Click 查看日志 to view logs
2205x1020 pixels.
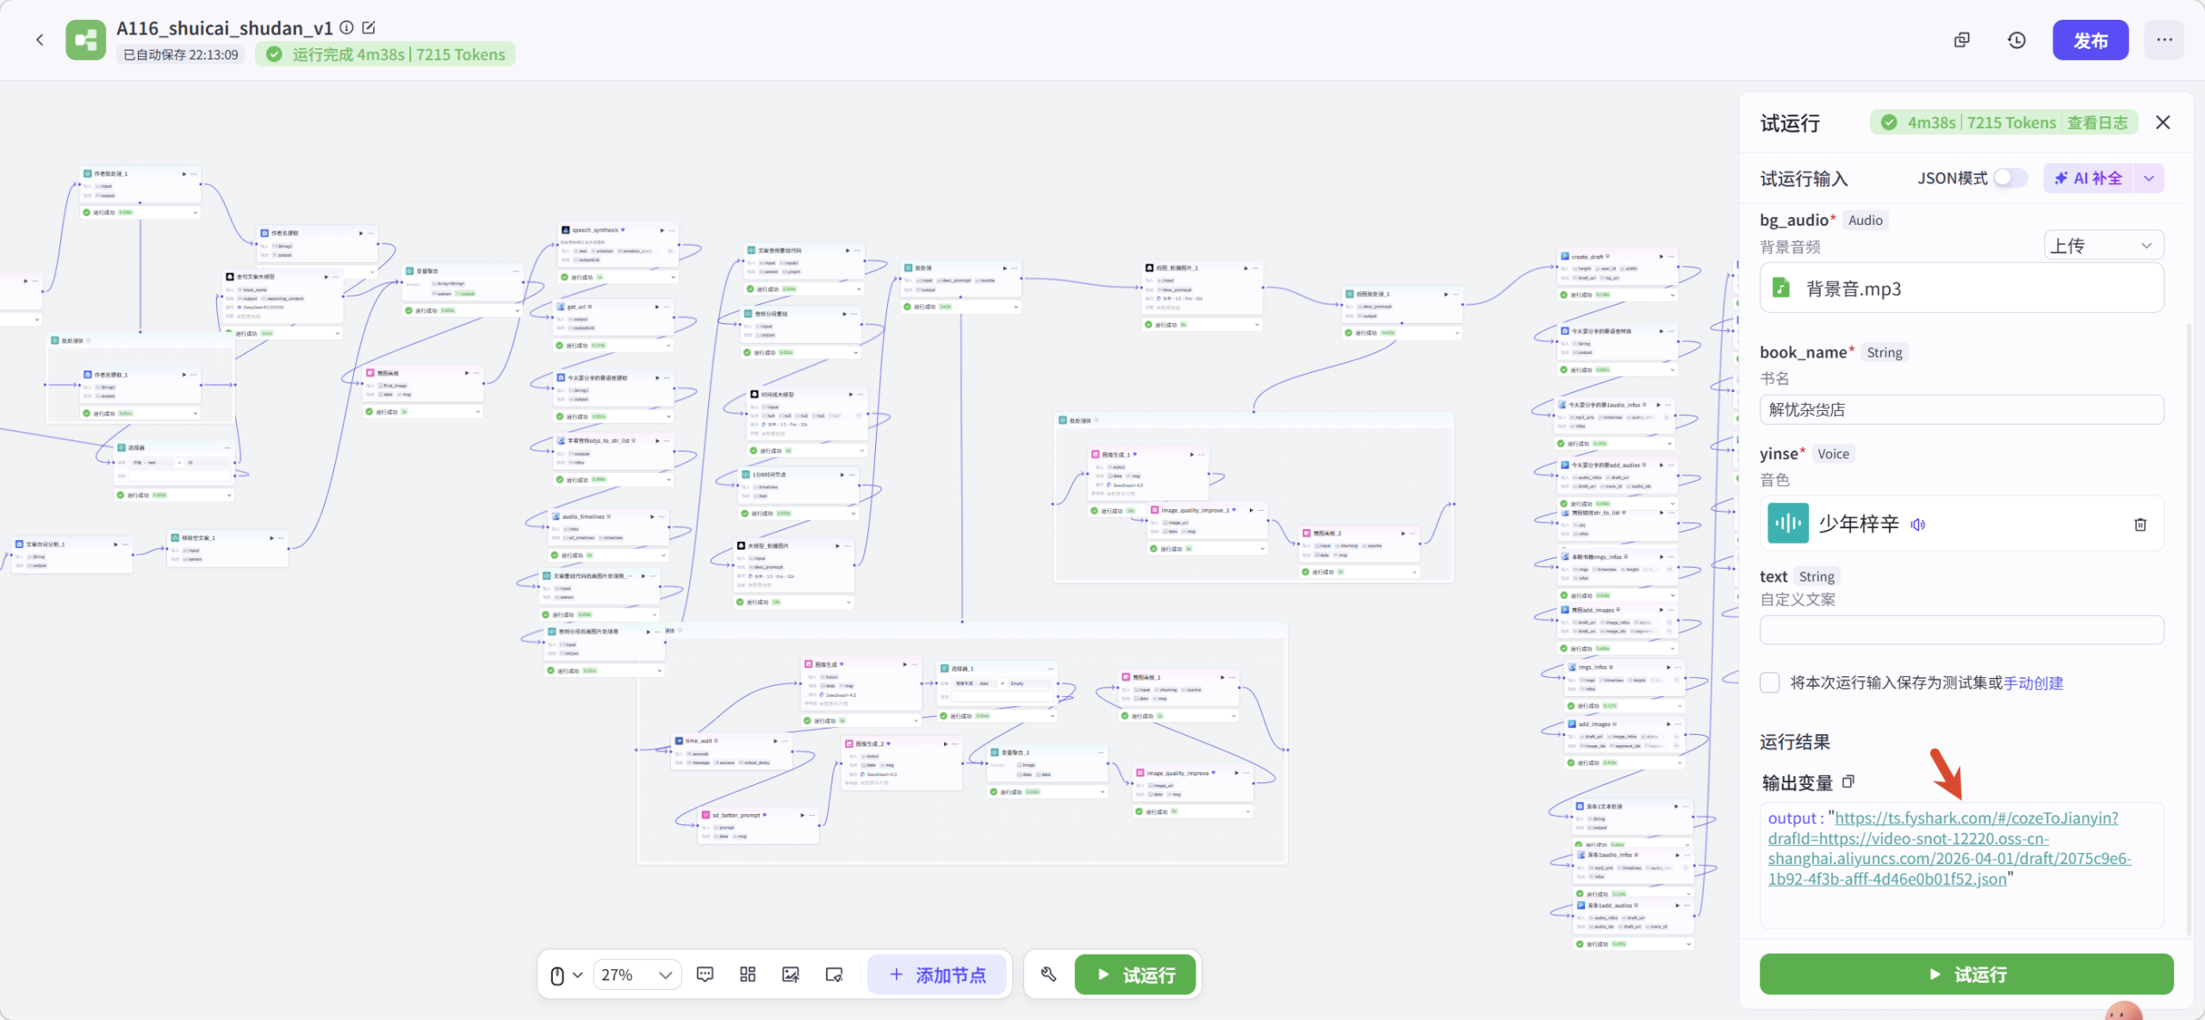pos(2097,122)
